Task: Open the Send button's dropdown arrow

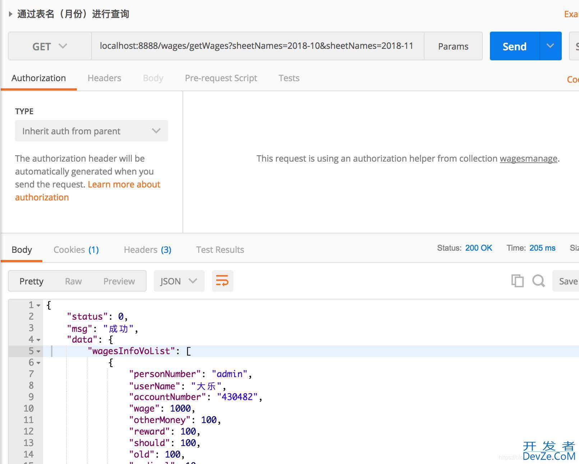Action: point(550,46)
